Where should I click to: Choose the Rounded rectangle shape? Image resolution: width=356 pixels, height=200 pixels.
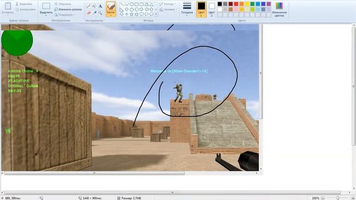[x=142, y=4]
